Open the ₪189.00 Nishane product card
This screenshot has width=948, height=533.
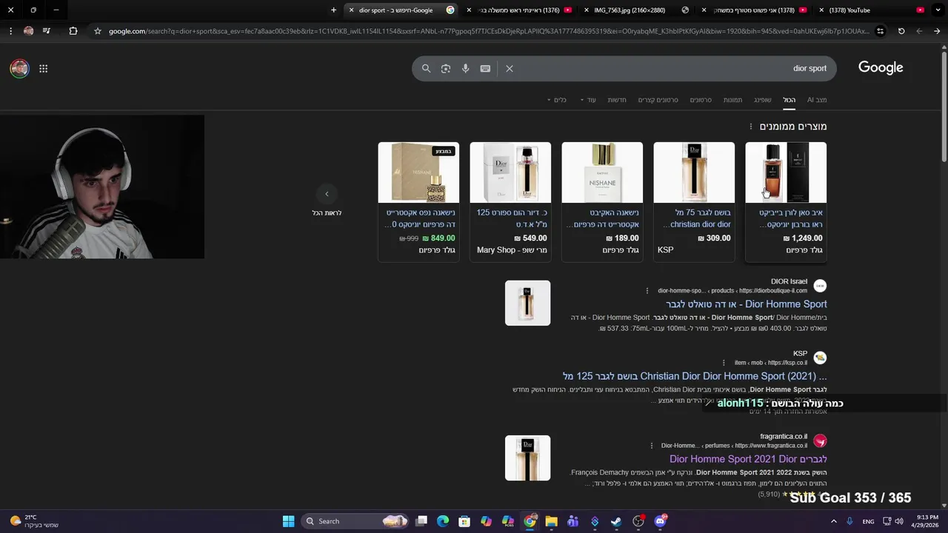602,202
